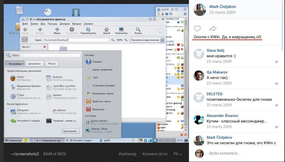Image resolution: width=285 pixels, height=162 pixels.
Task: Like Ilja Makarov's comment
Action: pos(276,84)
